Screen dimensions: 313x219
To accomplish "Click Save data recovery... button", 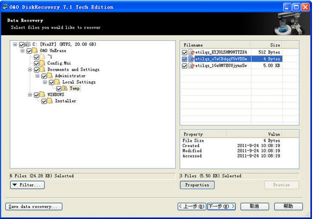I will click(x=34, y=206).
